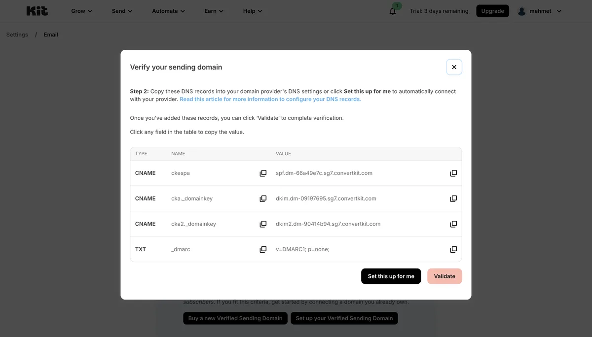Open the Help menu

point(253,11)
